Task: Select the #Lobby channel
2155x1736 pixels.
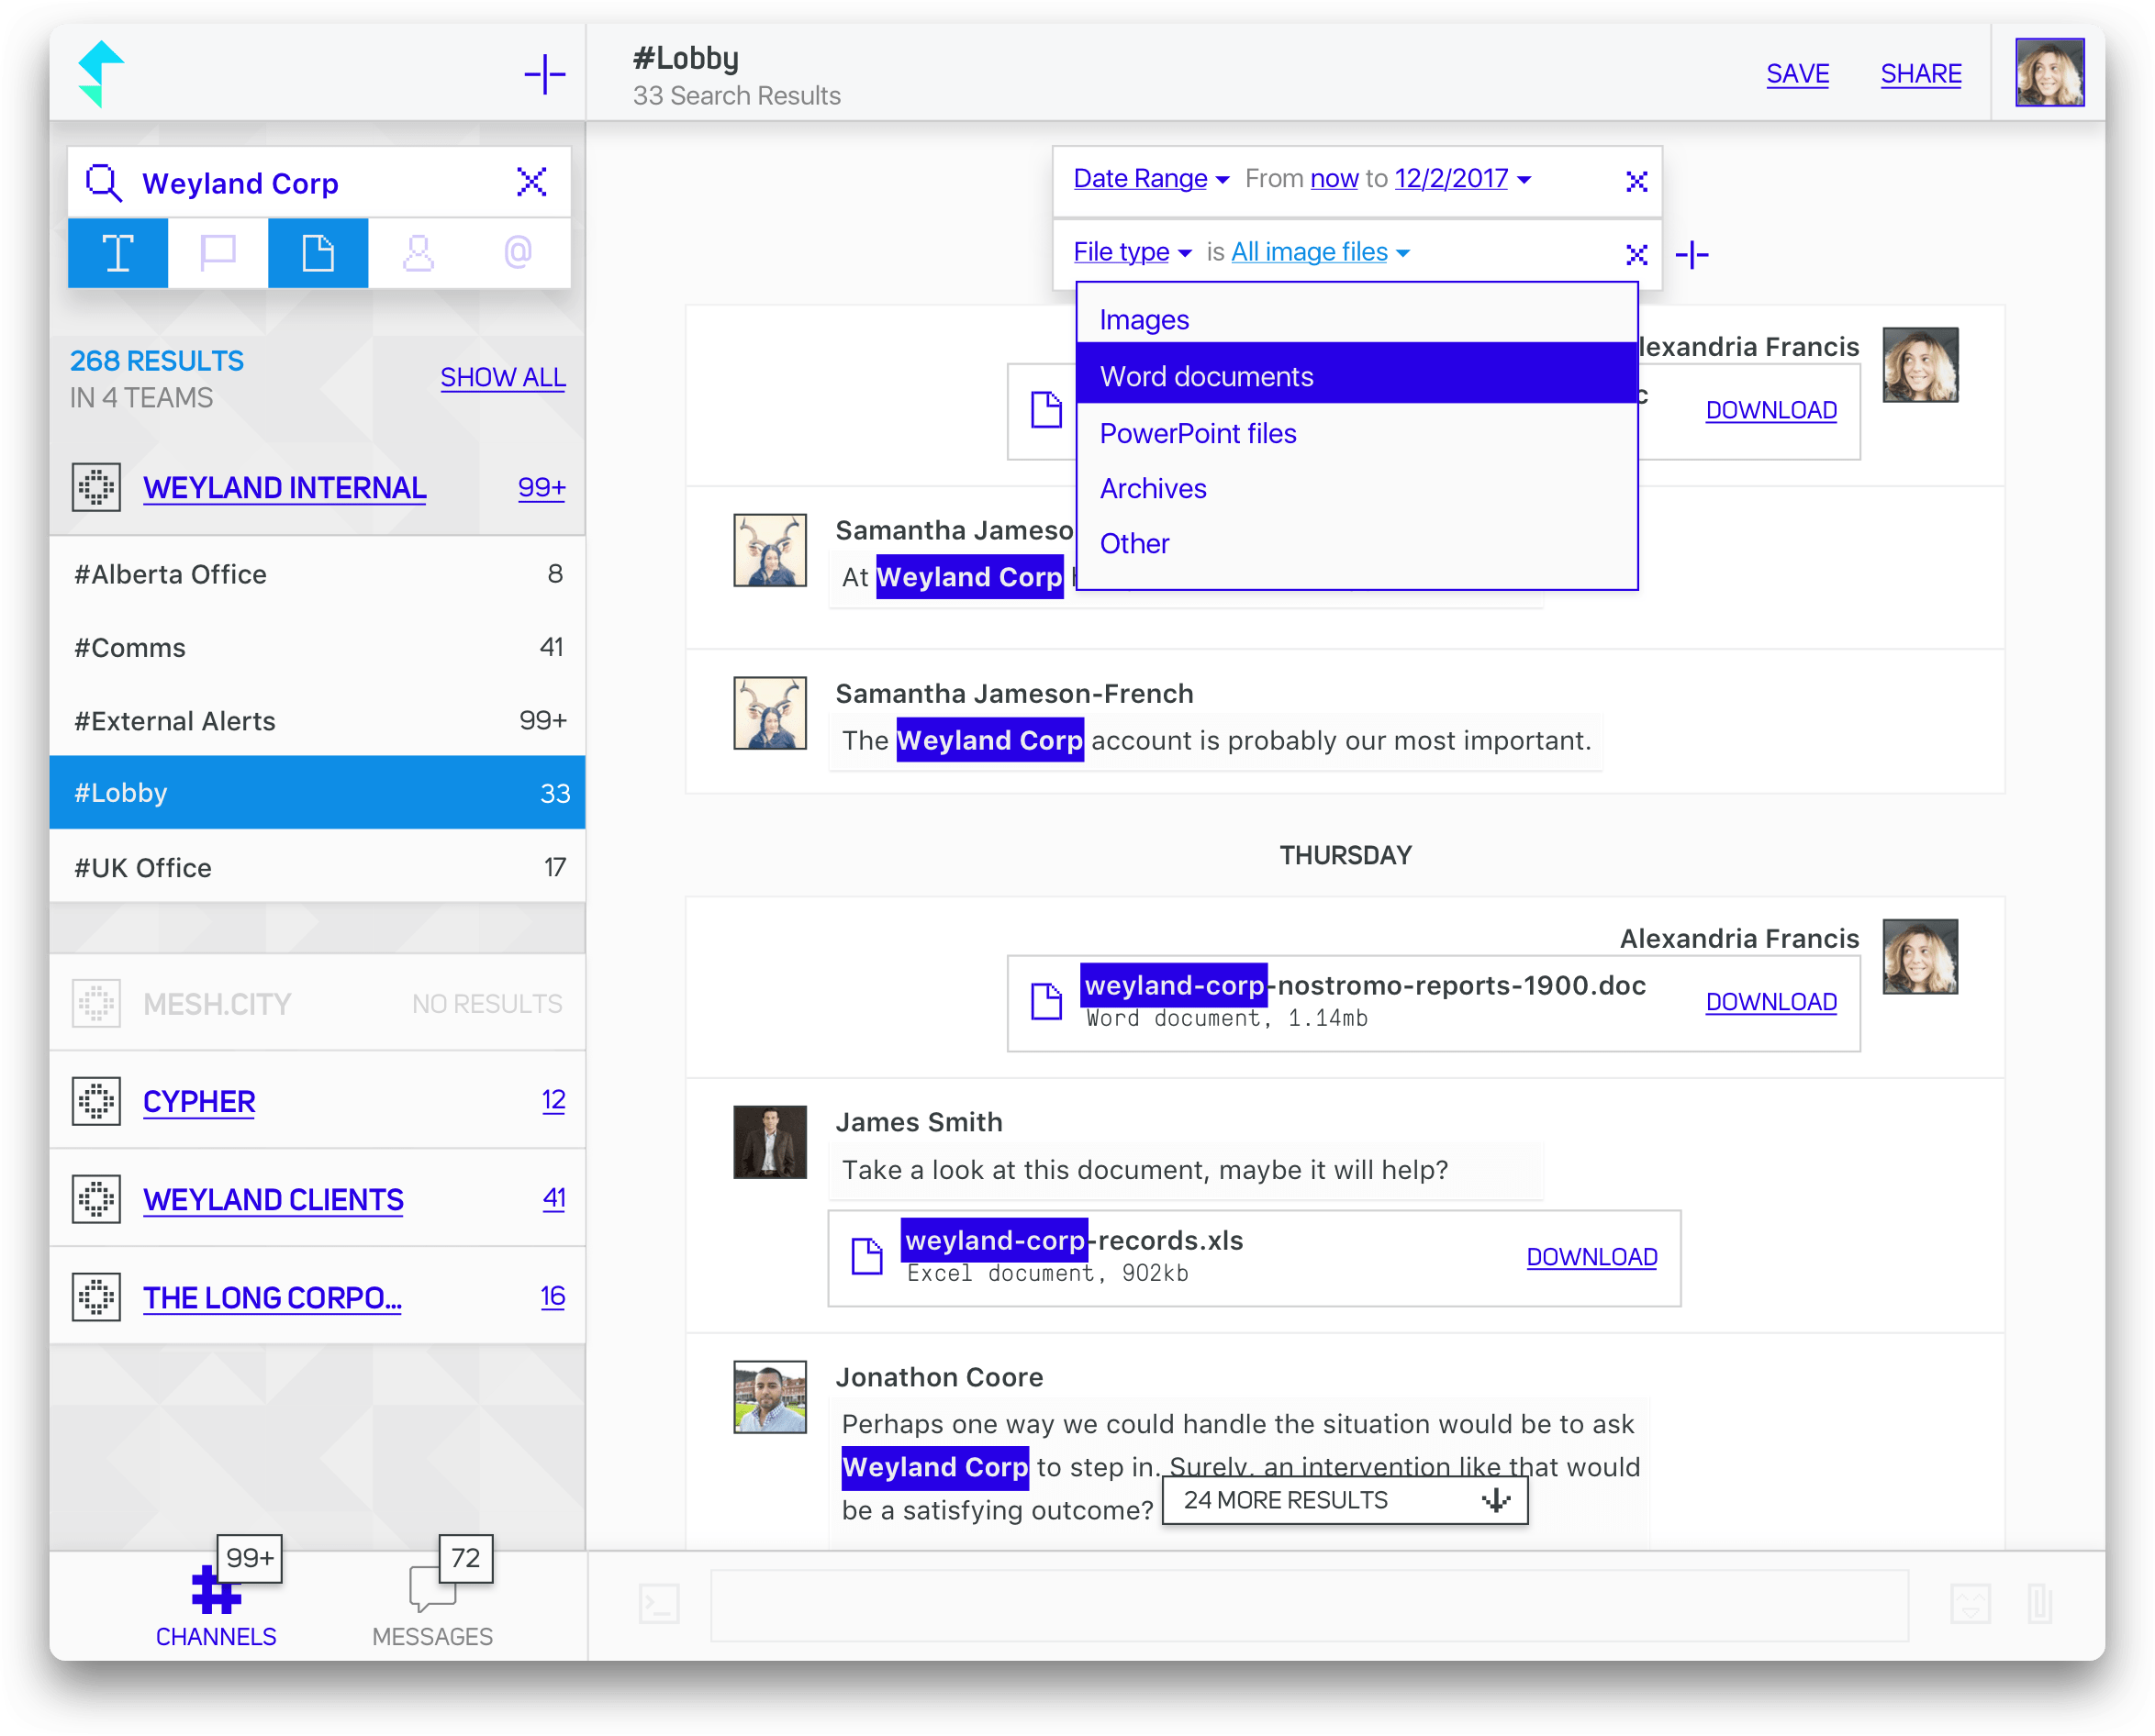Action: pyautogui.click(x=317, y=792)
